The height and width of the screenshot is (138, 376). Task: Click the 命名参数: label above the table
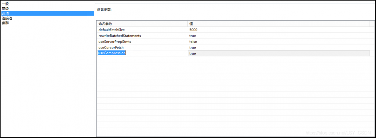coord(104,9)
